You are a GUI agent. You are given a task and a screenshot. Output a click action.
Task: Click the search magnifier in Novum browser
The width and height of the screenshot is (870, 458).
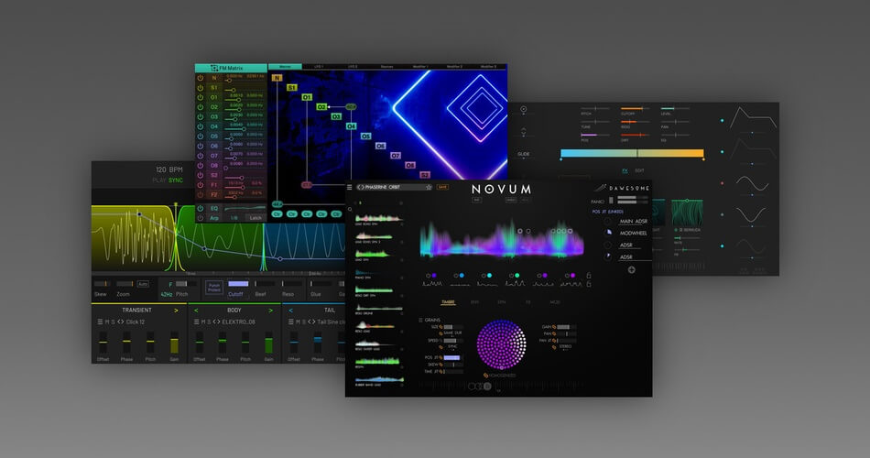(x=350, y=209)
